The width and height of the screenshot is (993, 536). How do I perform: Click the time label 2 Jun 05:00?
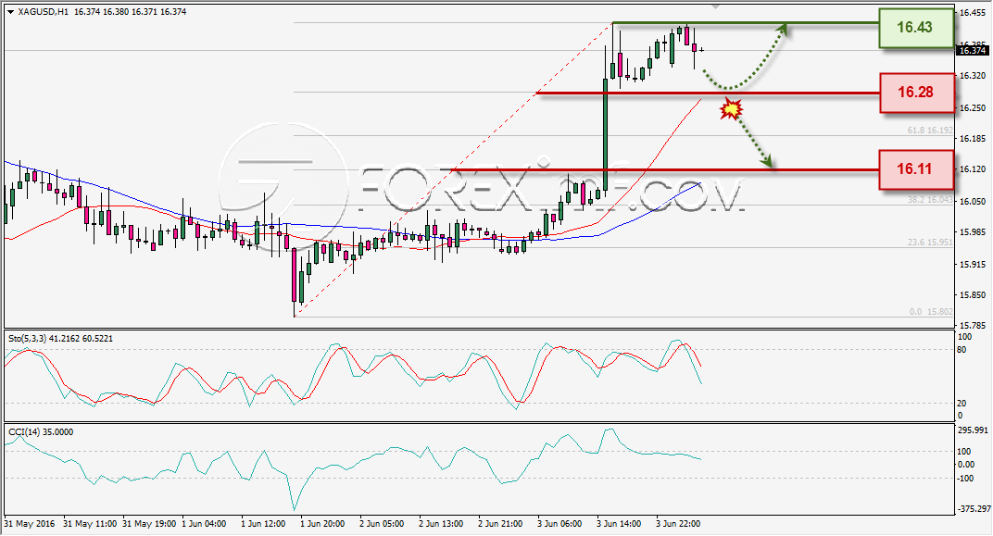pos(382,524)
